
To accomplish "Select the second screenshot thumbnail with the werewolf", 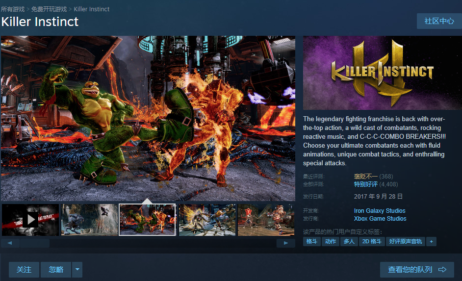I will tap(89, 220).
